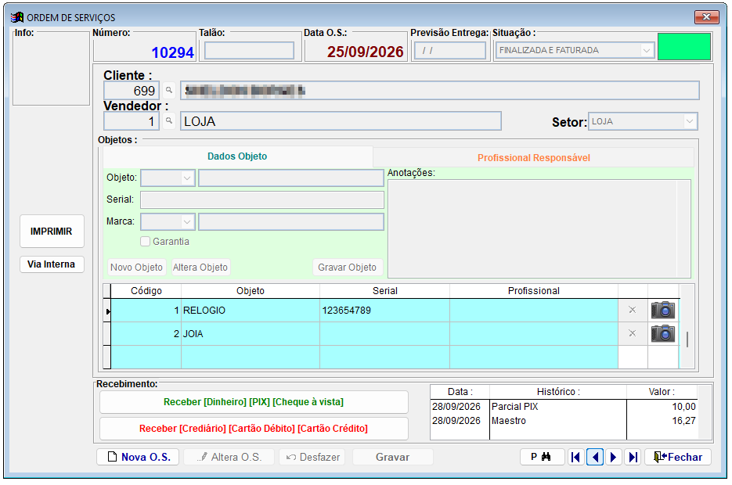
Task: Expand the Situação dropdown
Action: click(646, 50)
